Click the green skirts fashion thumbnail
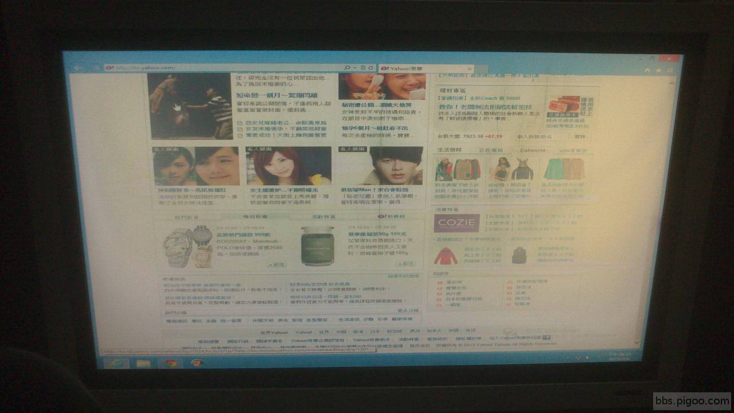The width and height of the screenshot is (734, 413). [x=564, y=169]
